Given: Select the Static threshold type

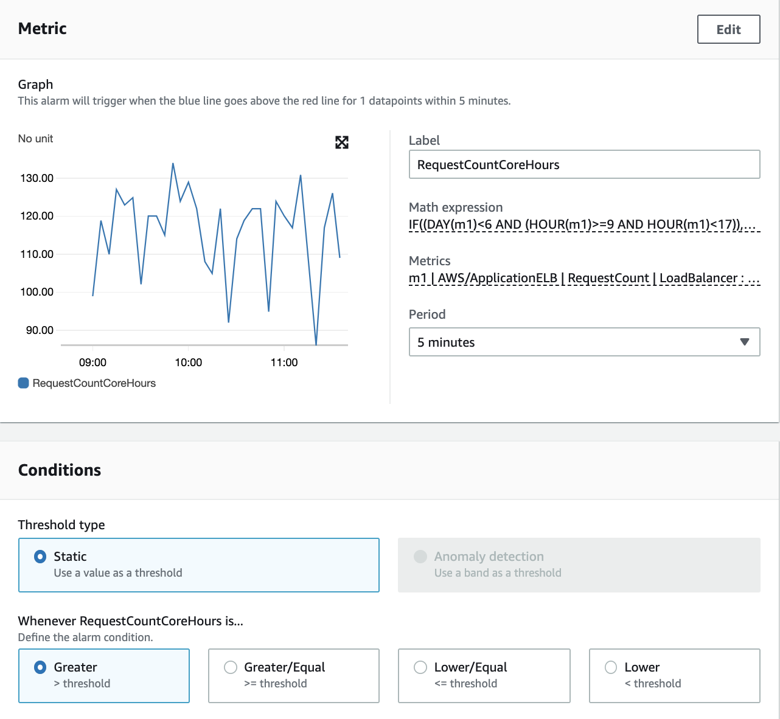Looking at the screenshot, I should (x=40, y=556).
